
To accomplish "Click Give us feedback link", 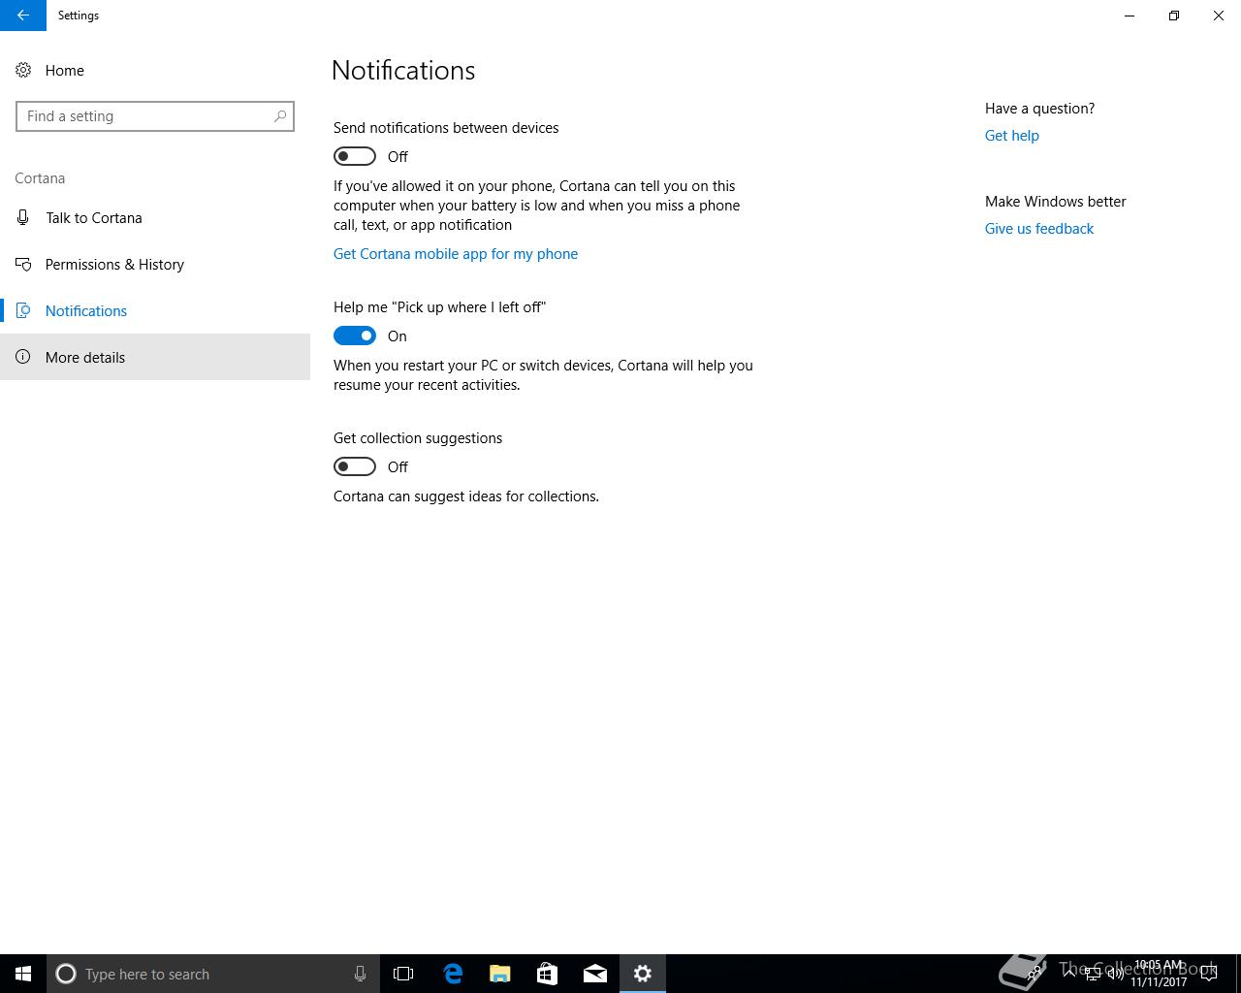I will pyautogui.click(x=1039, y=229).
